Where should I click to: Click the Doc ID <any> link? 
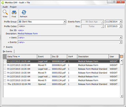point(21,30)
